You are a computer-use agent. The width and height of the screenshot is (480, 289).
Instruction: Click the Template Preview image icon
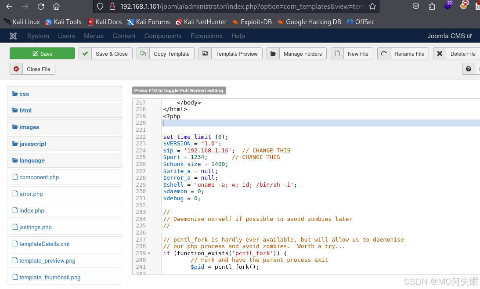pos(205,54)
